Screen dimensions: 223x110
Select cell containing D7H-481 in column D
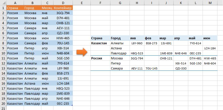coord(63,18)
